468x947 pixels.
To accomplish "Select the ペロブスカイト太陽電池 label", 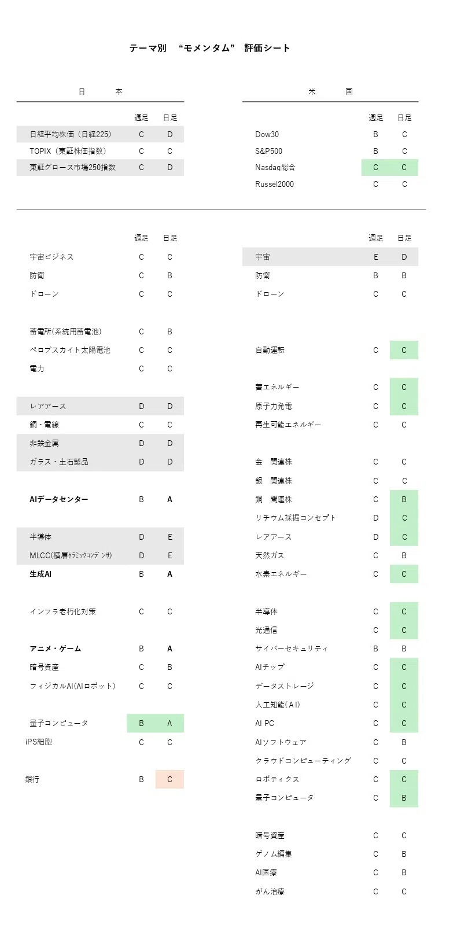I will (x=70, y=350).
